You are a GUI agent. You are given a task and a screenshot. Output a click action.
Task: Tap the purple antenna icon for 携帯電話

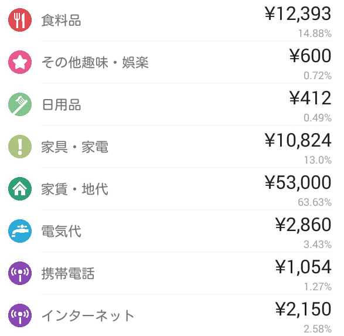pos(20,273)
